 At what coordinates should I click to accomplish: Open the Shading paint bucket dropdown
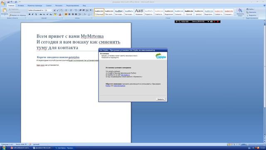pos(85,15)
